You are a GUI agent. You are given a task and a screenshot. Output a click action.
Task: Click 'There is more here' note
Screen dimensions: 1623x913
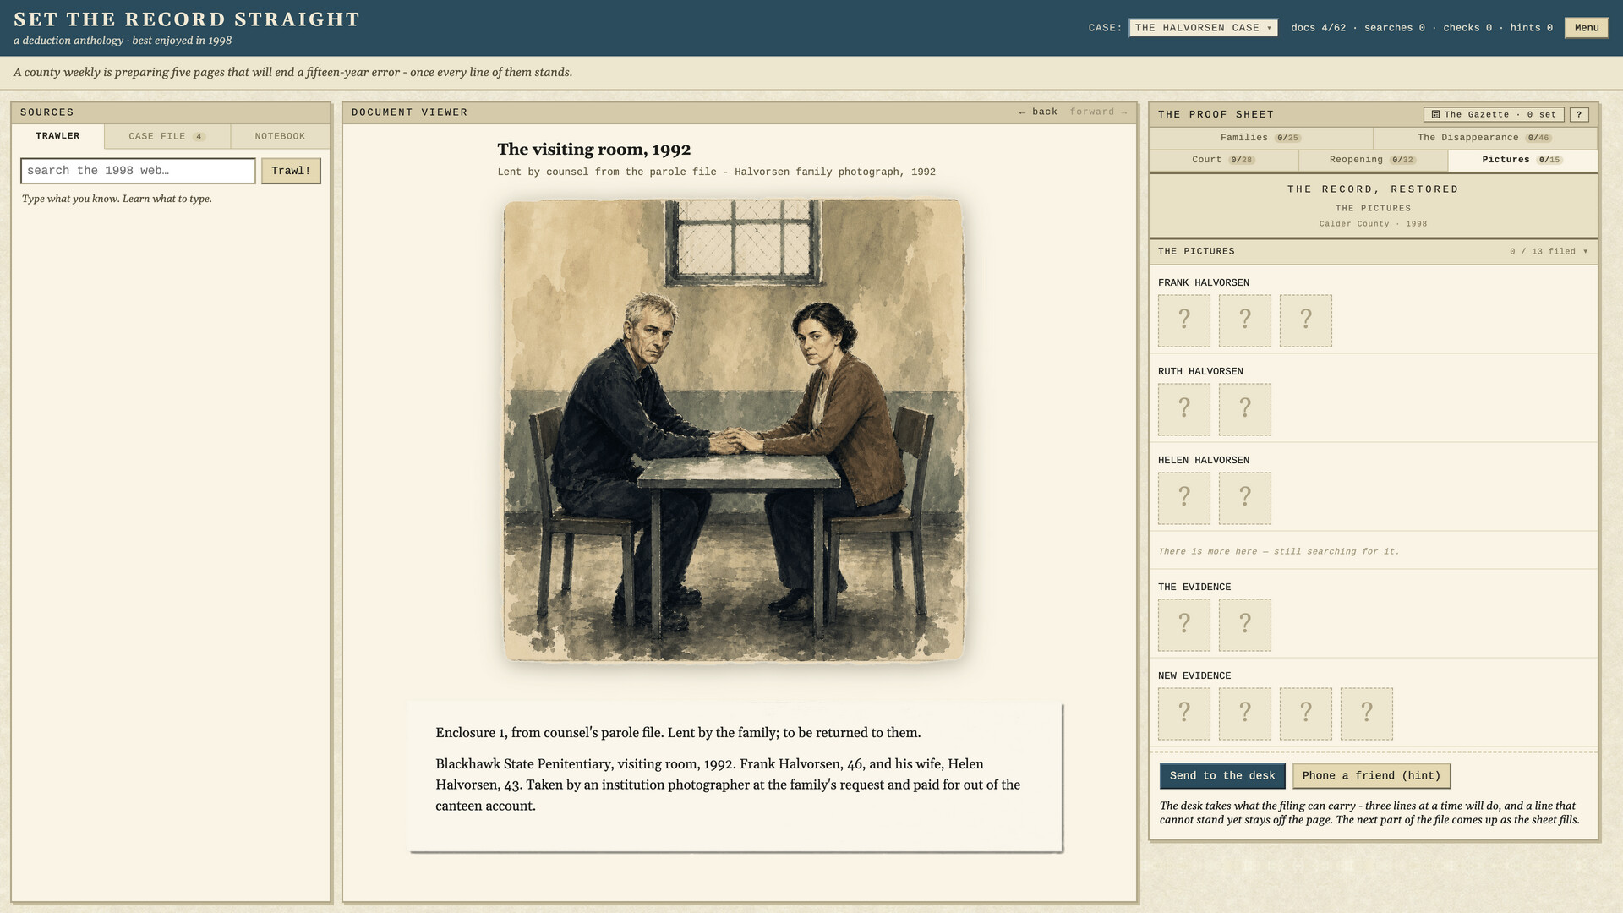(x=1278, y=551)
